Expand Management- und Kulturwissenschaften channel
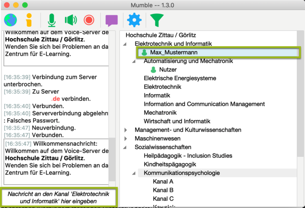This screenshot has height=208, width=305. tap(125, 130)
